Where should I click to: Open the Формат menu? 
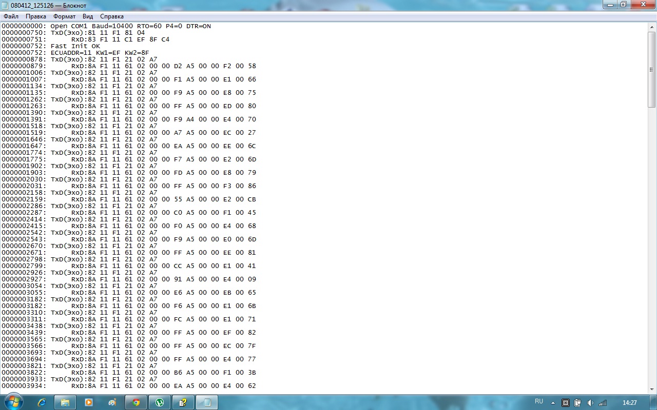click(x=64, y=16)
